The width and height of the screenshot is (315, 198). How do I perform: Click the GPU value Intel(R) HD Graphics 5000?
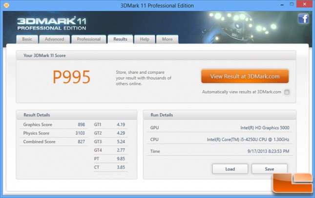(265, 128)
